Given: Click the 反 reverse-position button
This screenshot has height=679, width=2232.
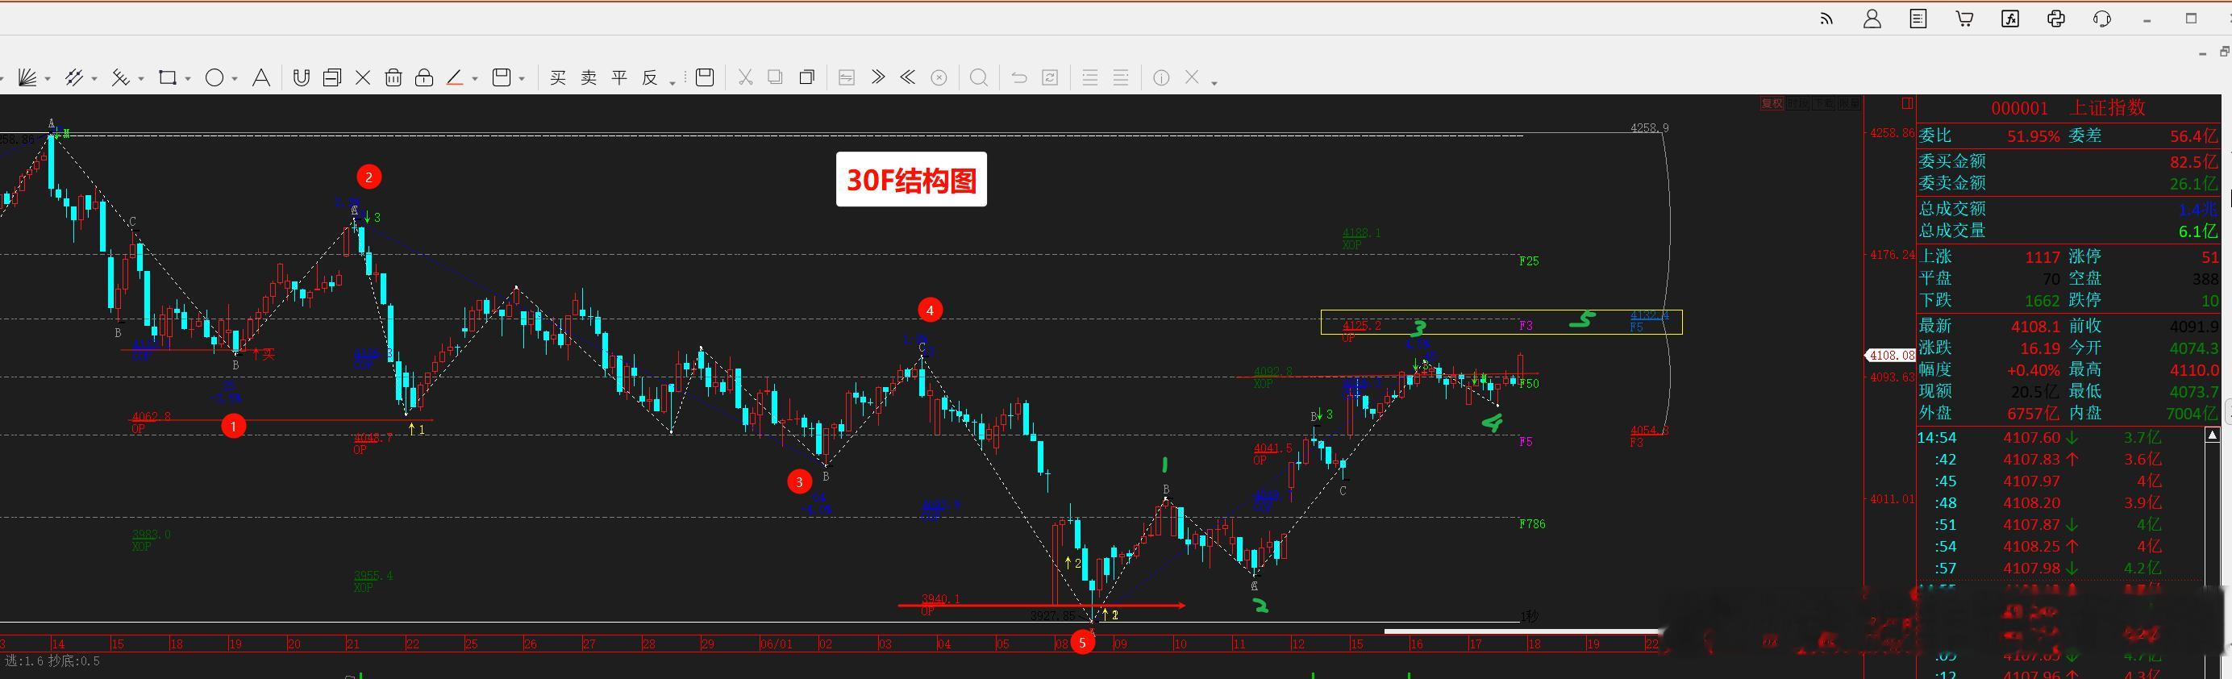Looking at the screenshot, I should coord(650,78).
